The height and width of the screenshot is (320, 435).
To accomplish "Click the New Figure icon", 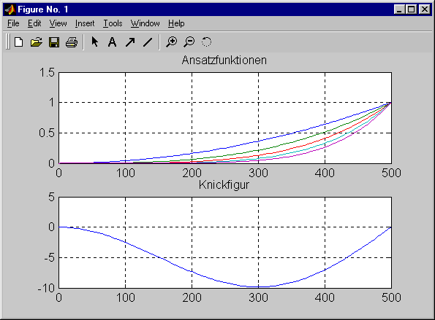I will coord(19,42).
